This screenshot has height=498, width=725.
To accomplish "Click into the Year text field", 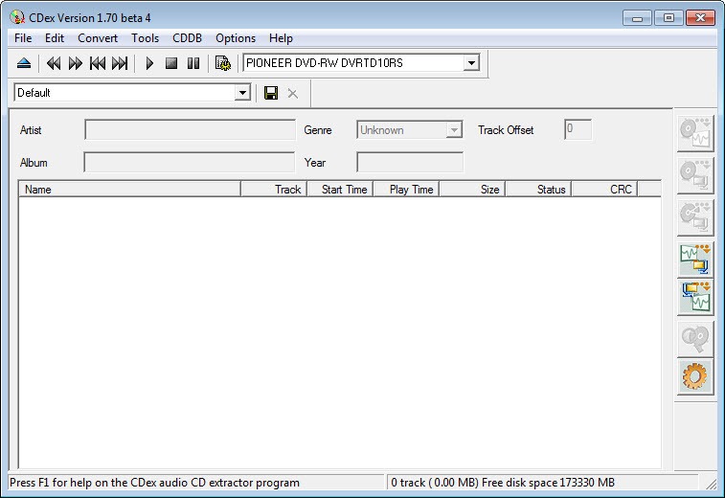I will (410, 162).
